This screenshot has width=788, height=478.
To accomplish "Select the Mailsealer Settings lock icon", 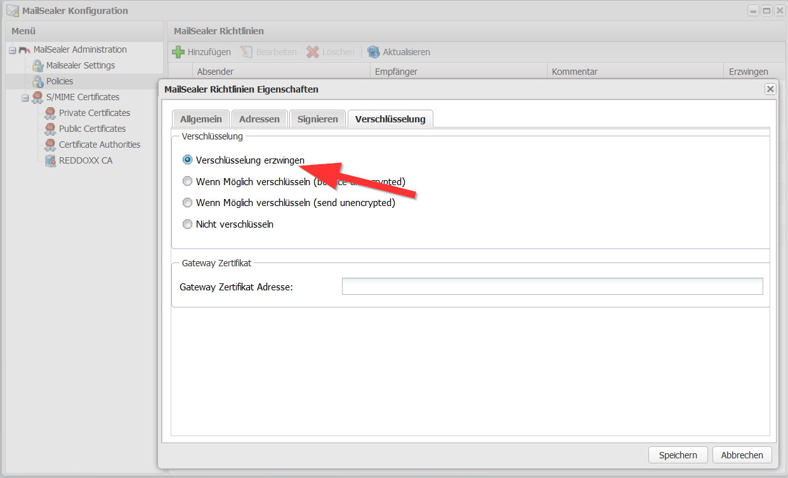I will coord(38,65).
